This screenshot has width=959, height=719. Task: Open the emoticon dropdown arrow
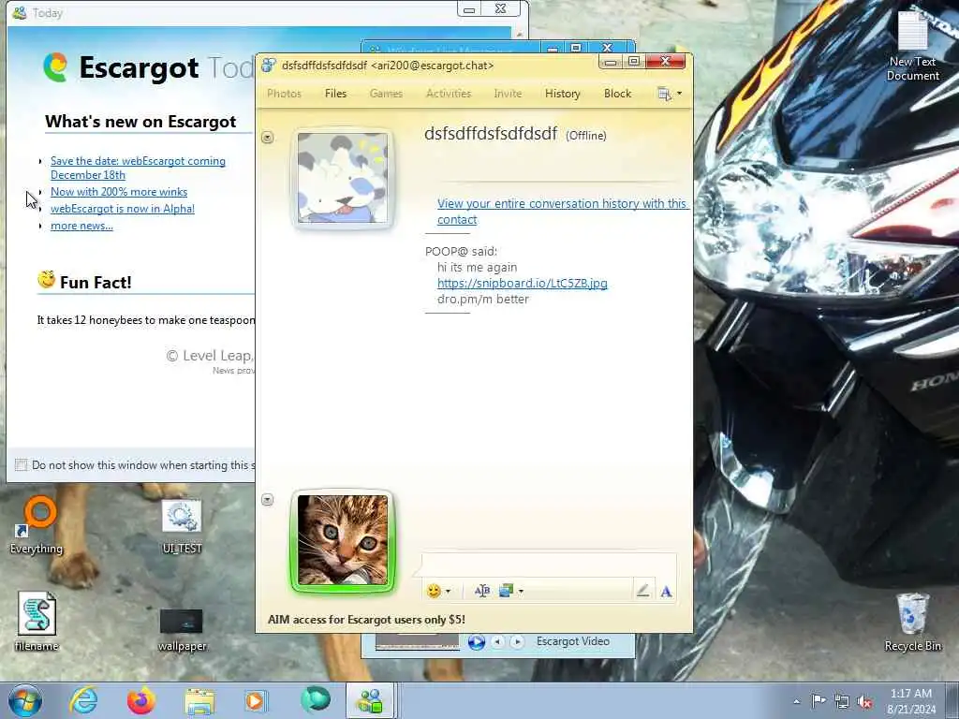pyautogui.click(x=449, y=592)
